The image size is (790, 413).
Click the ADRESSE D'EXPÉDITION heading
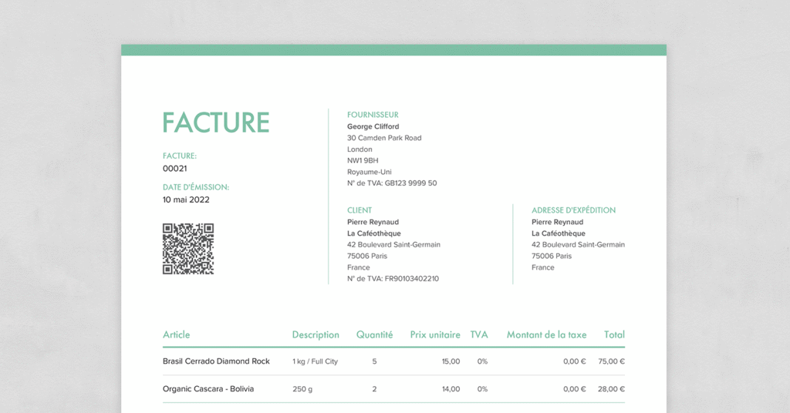pos(573,210)
